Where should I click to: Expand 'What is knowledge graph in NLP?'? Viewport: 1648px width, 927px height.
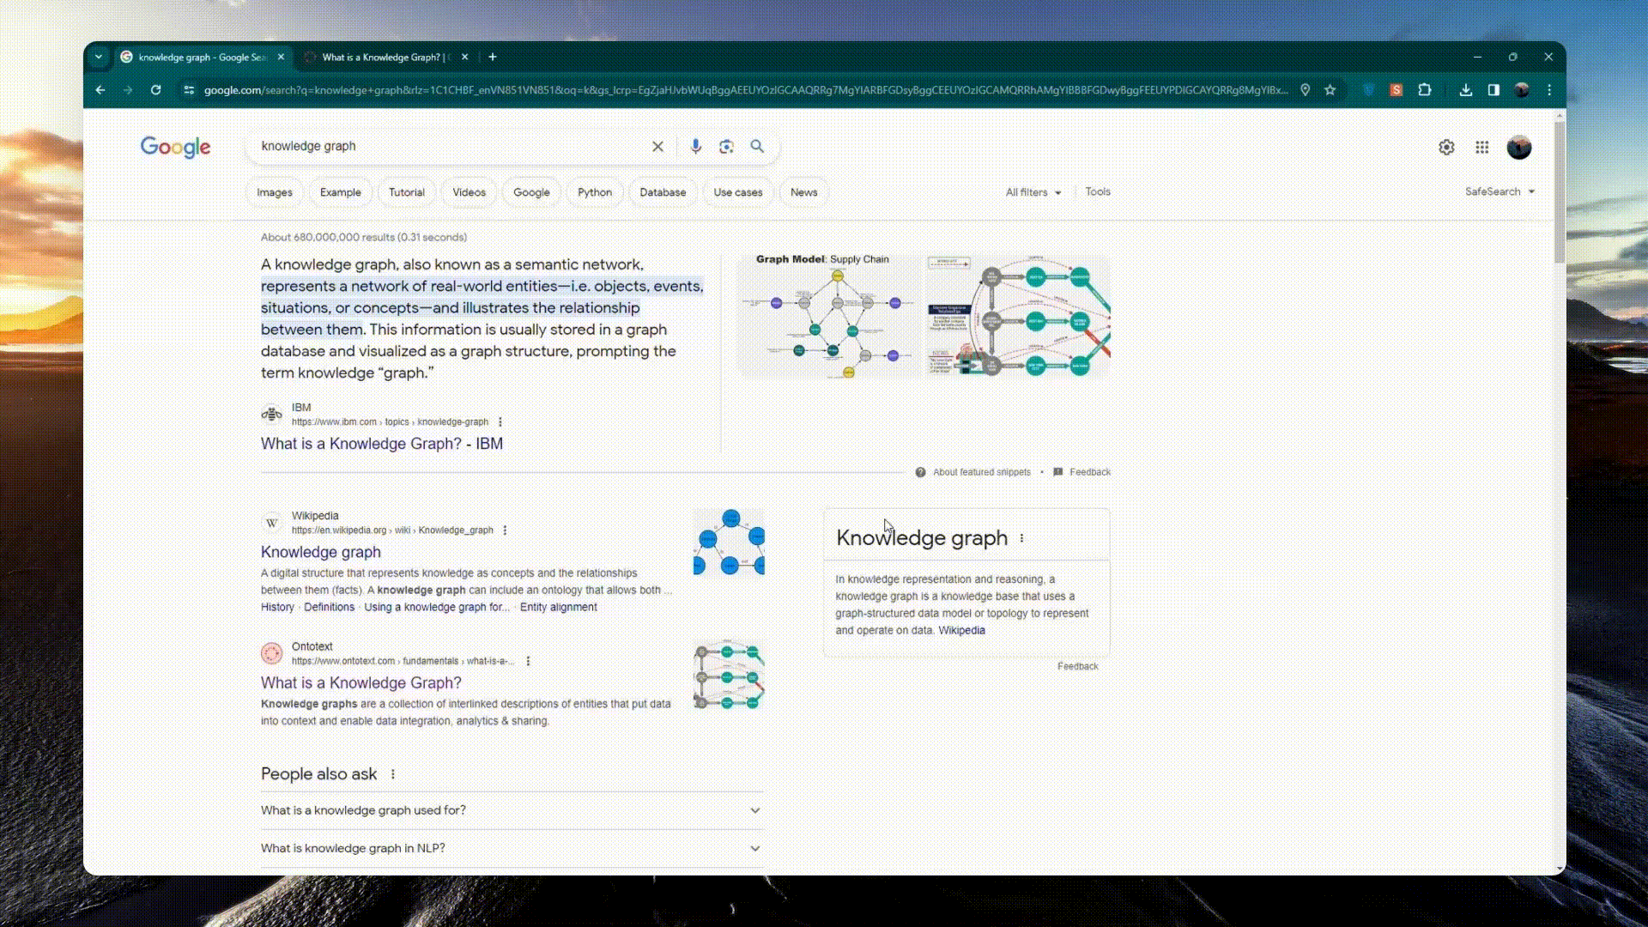[512, 848]
